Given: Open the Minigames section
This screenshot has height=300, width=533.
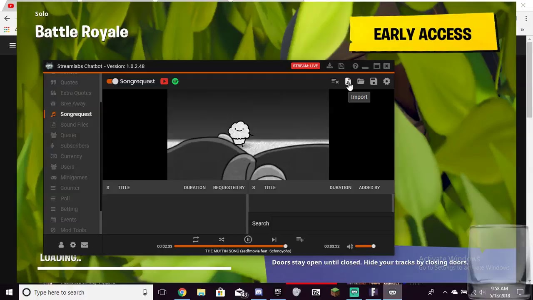Looking at the screenshot, I should tap(74, 177).
